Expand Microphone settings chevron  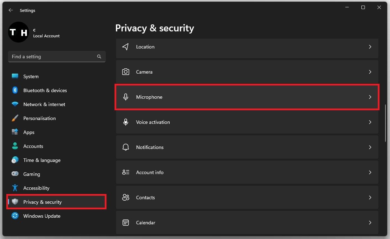click(370, 97)
